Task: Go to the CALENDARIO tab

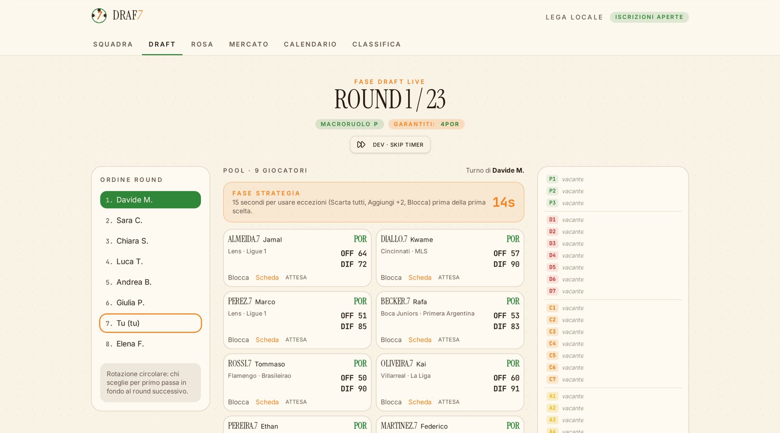Action: (x=311, y=44)
